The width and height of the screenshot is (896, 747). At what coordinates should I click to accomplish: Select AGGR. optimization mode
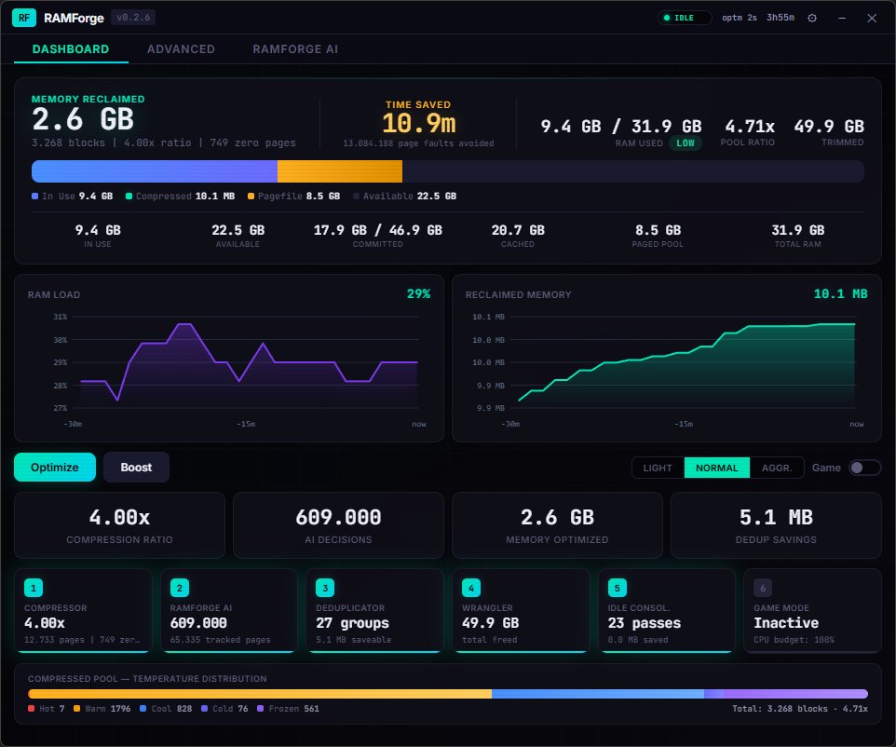pyautogui.click(x=777, y=468)
